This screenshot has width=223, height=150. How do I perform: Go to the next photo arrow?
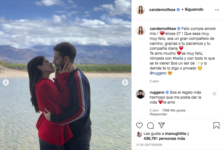(125, 82)
